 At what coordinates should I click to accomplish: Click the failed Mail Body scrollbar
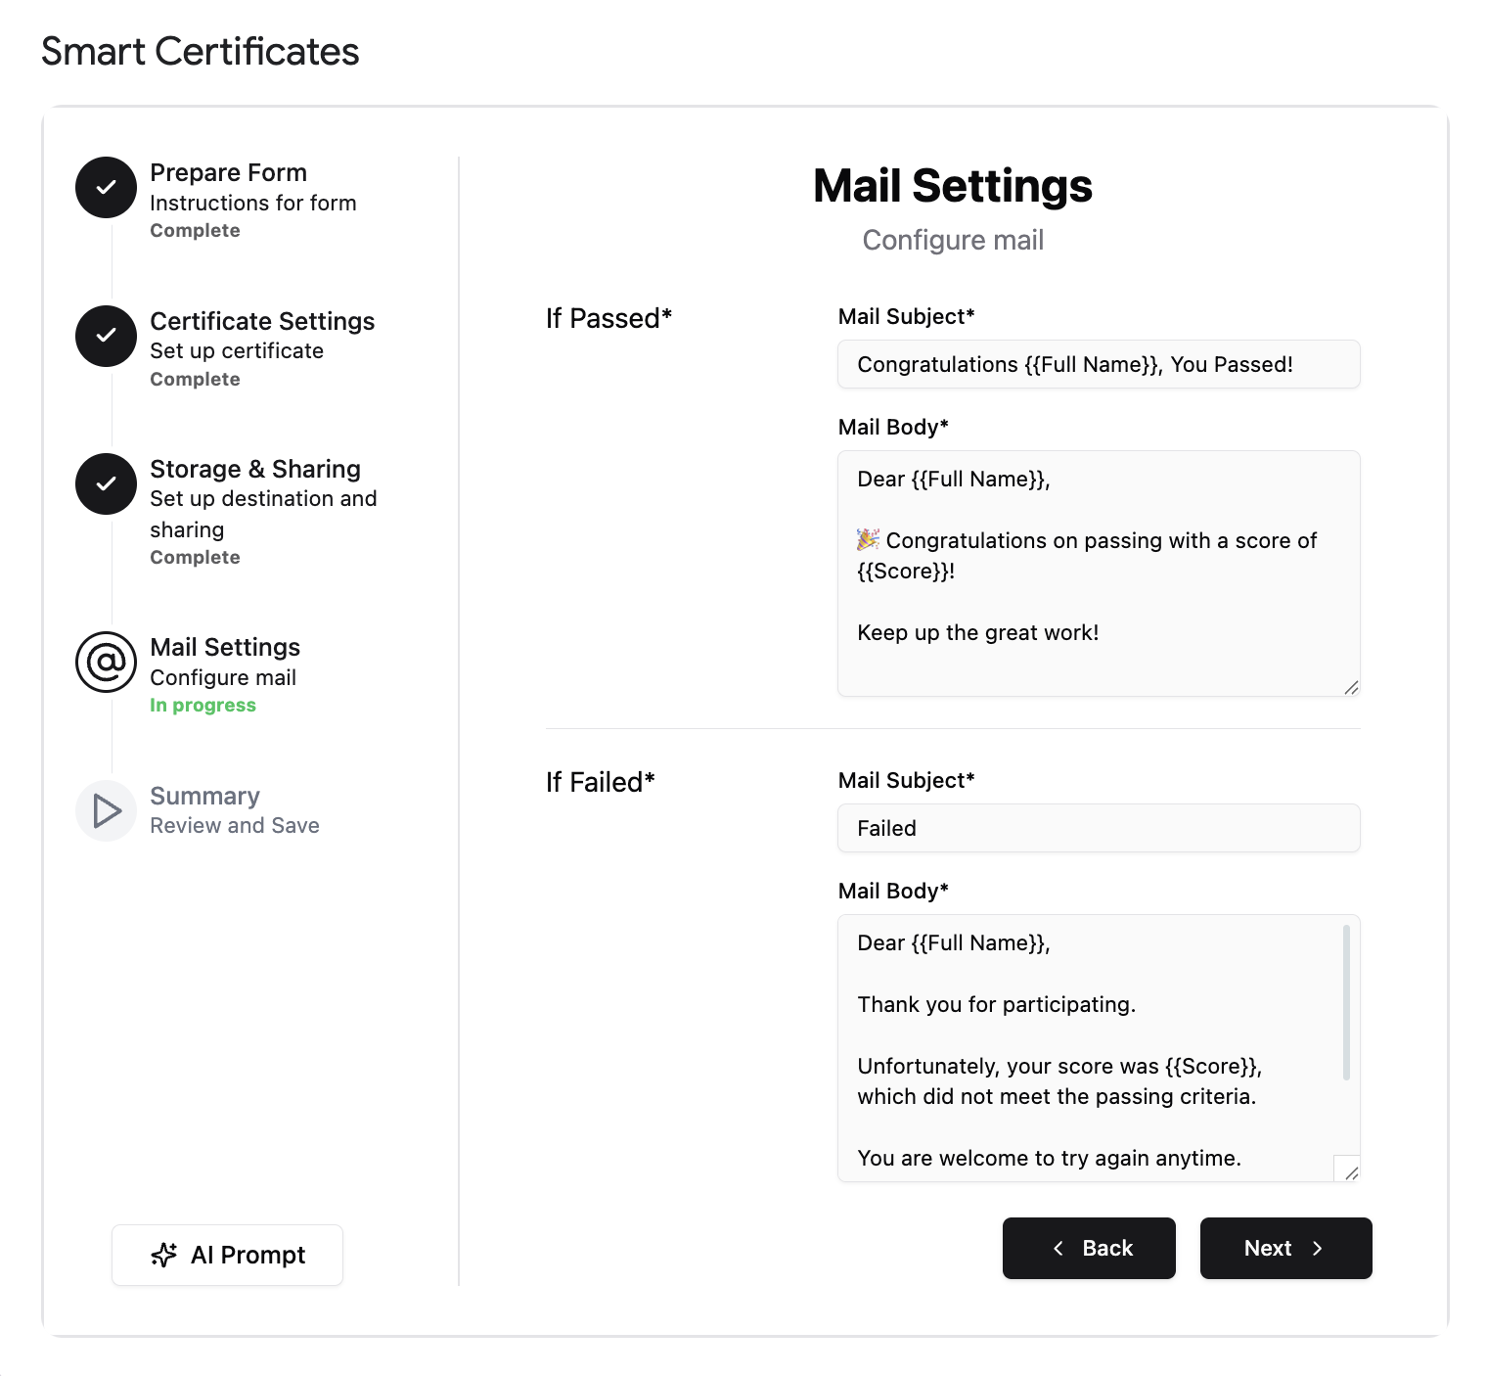(1346, 1002)
